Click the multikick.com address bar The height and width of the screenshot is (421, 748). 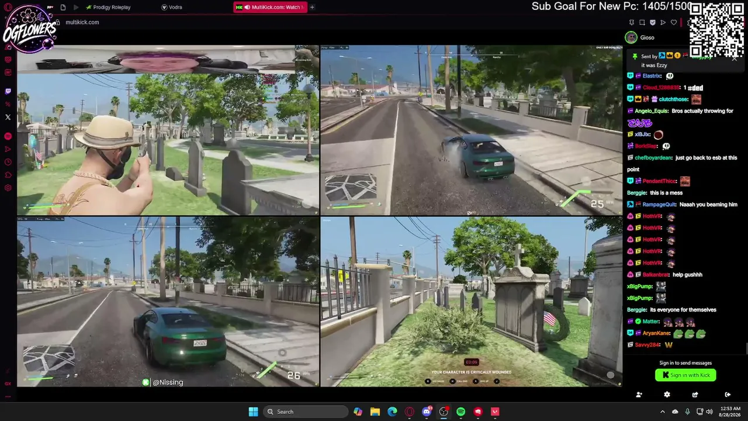point(82,22)
